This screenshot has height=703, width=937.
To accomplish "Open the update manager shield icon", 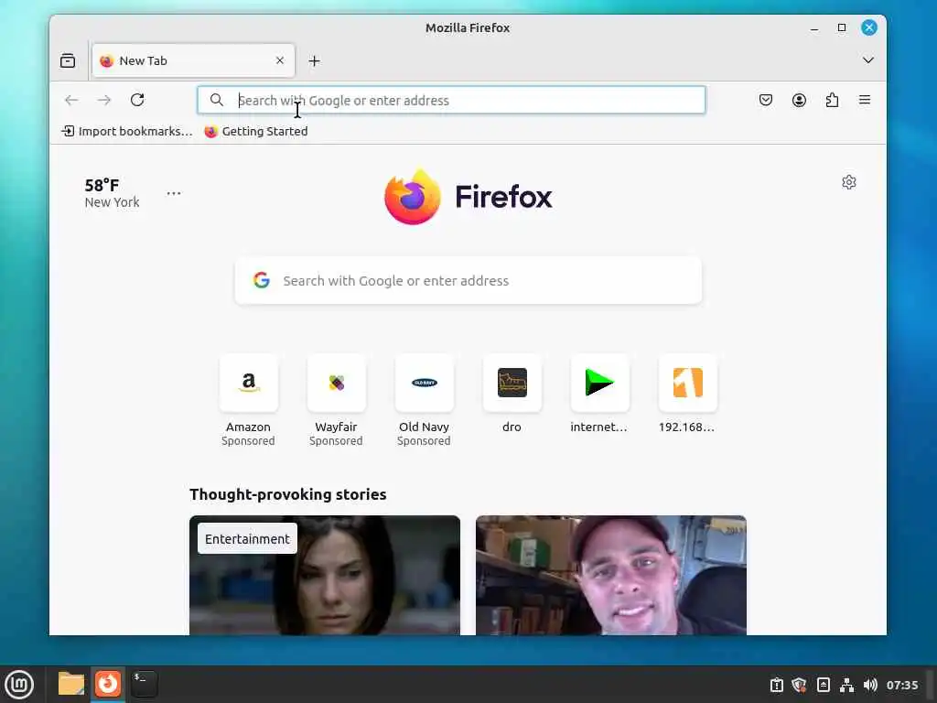I will coord(799,685).
